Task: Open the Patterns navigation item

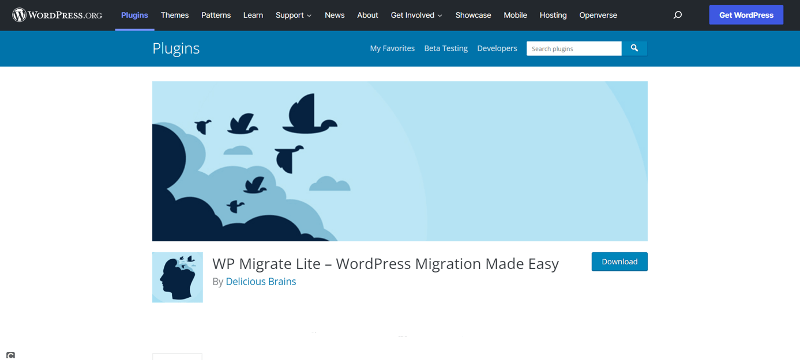Action: point(216,15)
